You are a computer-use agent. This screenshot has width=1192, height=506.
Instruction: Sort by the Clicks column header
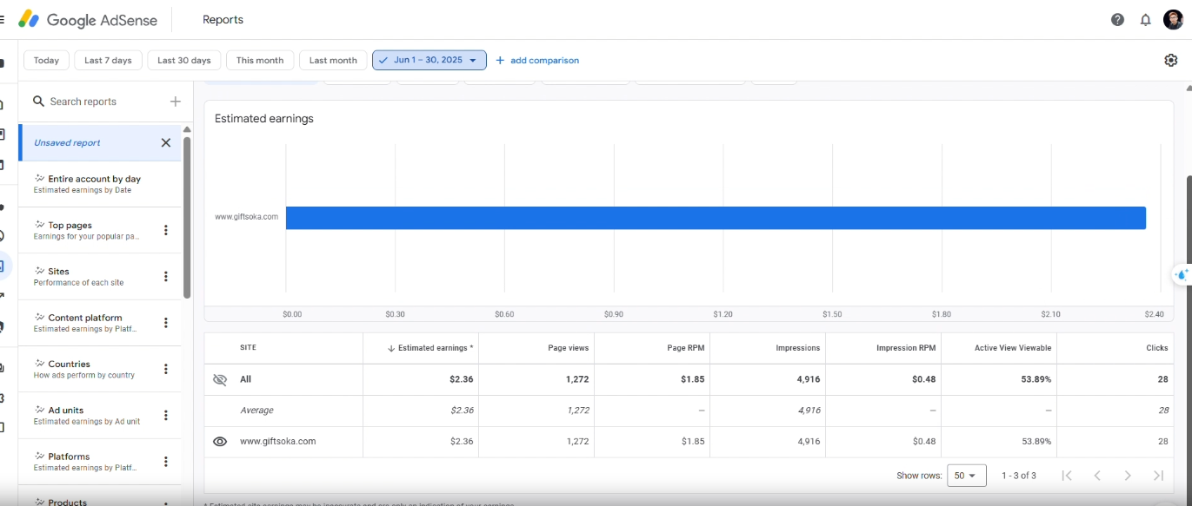[1156, 348]
